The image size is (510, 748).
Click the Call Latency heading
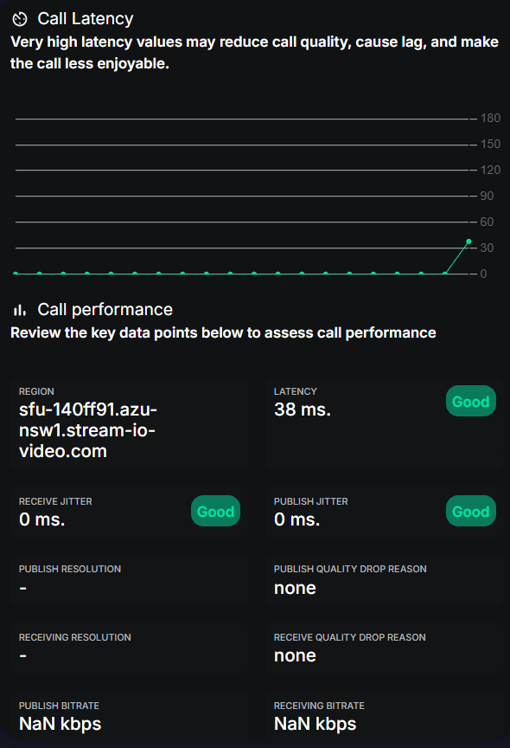click(86, 19)
